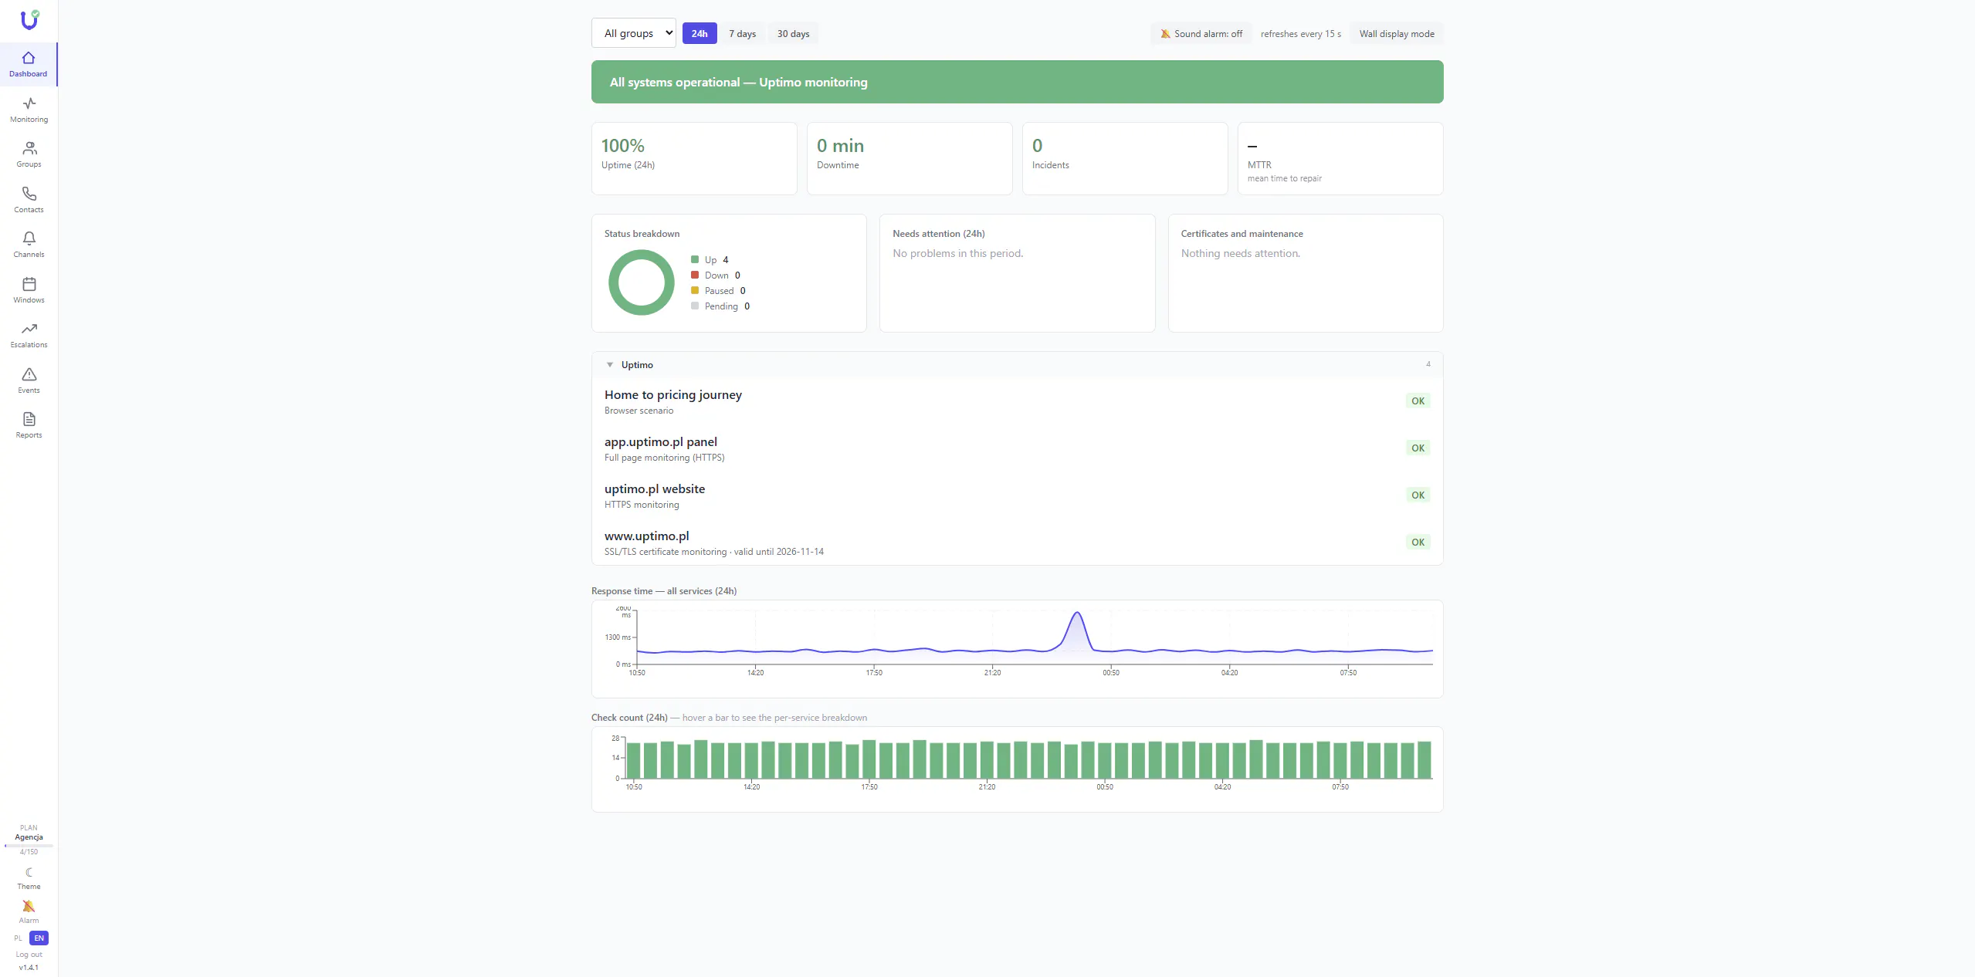Log out of the account

tap(29, 955)
